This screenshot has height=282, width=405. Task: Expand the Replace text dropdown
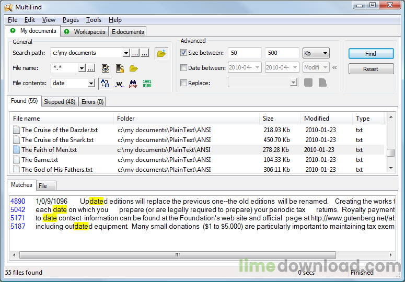(293, 83)
